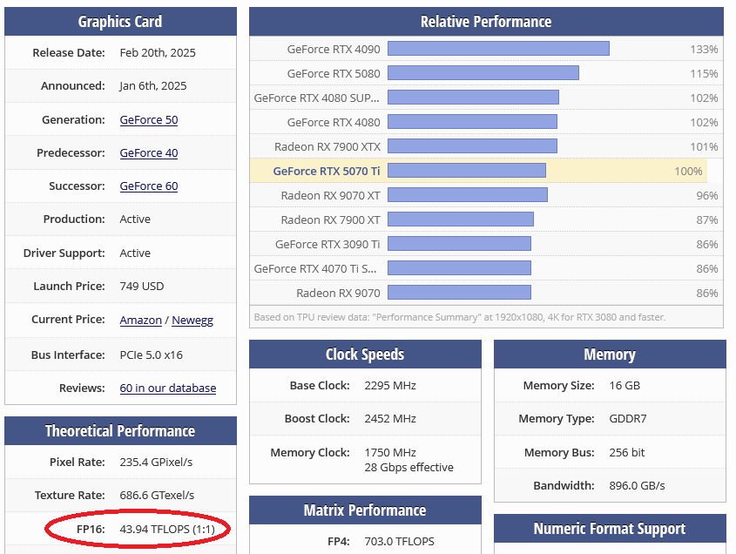Viewport: 736px width, 554px height.
Task: Click the Relative Performance section header
Action: (x=486, y=22)
